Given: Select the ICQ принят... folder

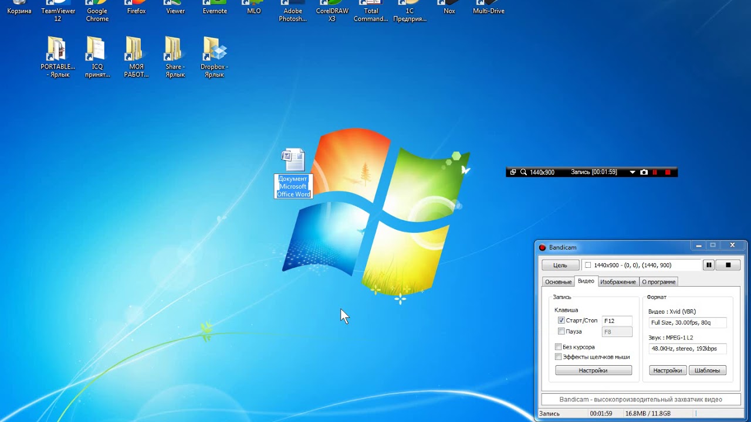Looking at the screenshot, I should tap(97, 56).
